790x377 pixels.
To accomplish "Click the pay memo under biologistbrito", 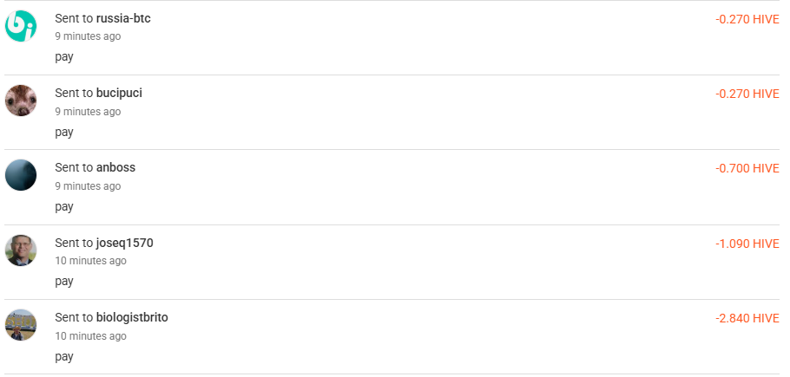I will pos(64,356).
